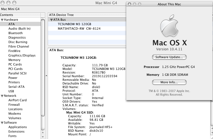
Task: Click the Journaled HFS+ file system value
Action: pyautogui.click(x=101, y=127)
